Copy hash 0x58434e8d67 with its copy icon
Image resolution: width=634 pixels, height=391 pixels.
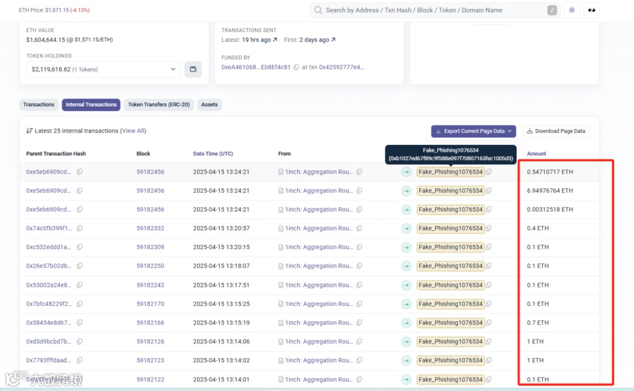80,323
